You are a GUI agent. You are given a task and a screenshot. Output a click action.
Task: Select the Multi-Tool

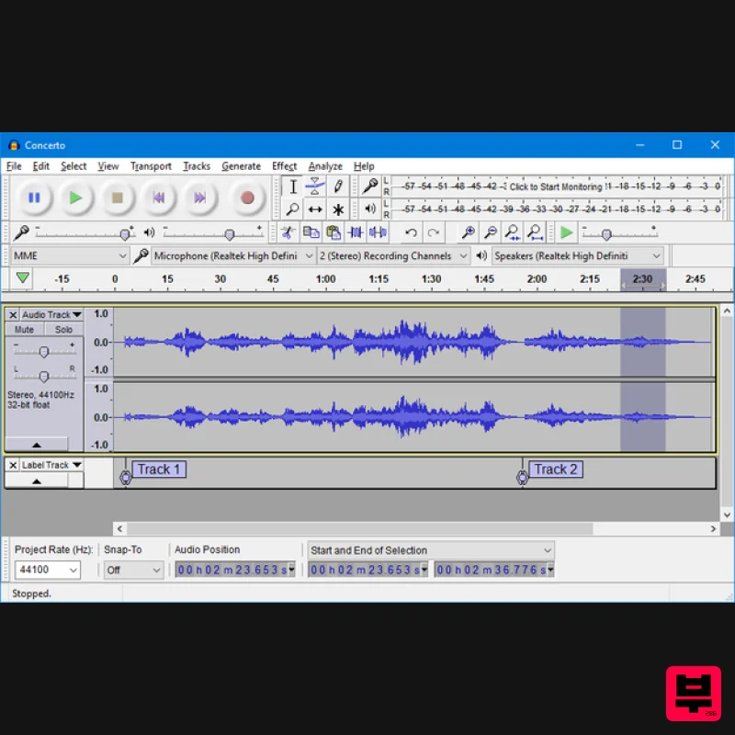point(337,209)
